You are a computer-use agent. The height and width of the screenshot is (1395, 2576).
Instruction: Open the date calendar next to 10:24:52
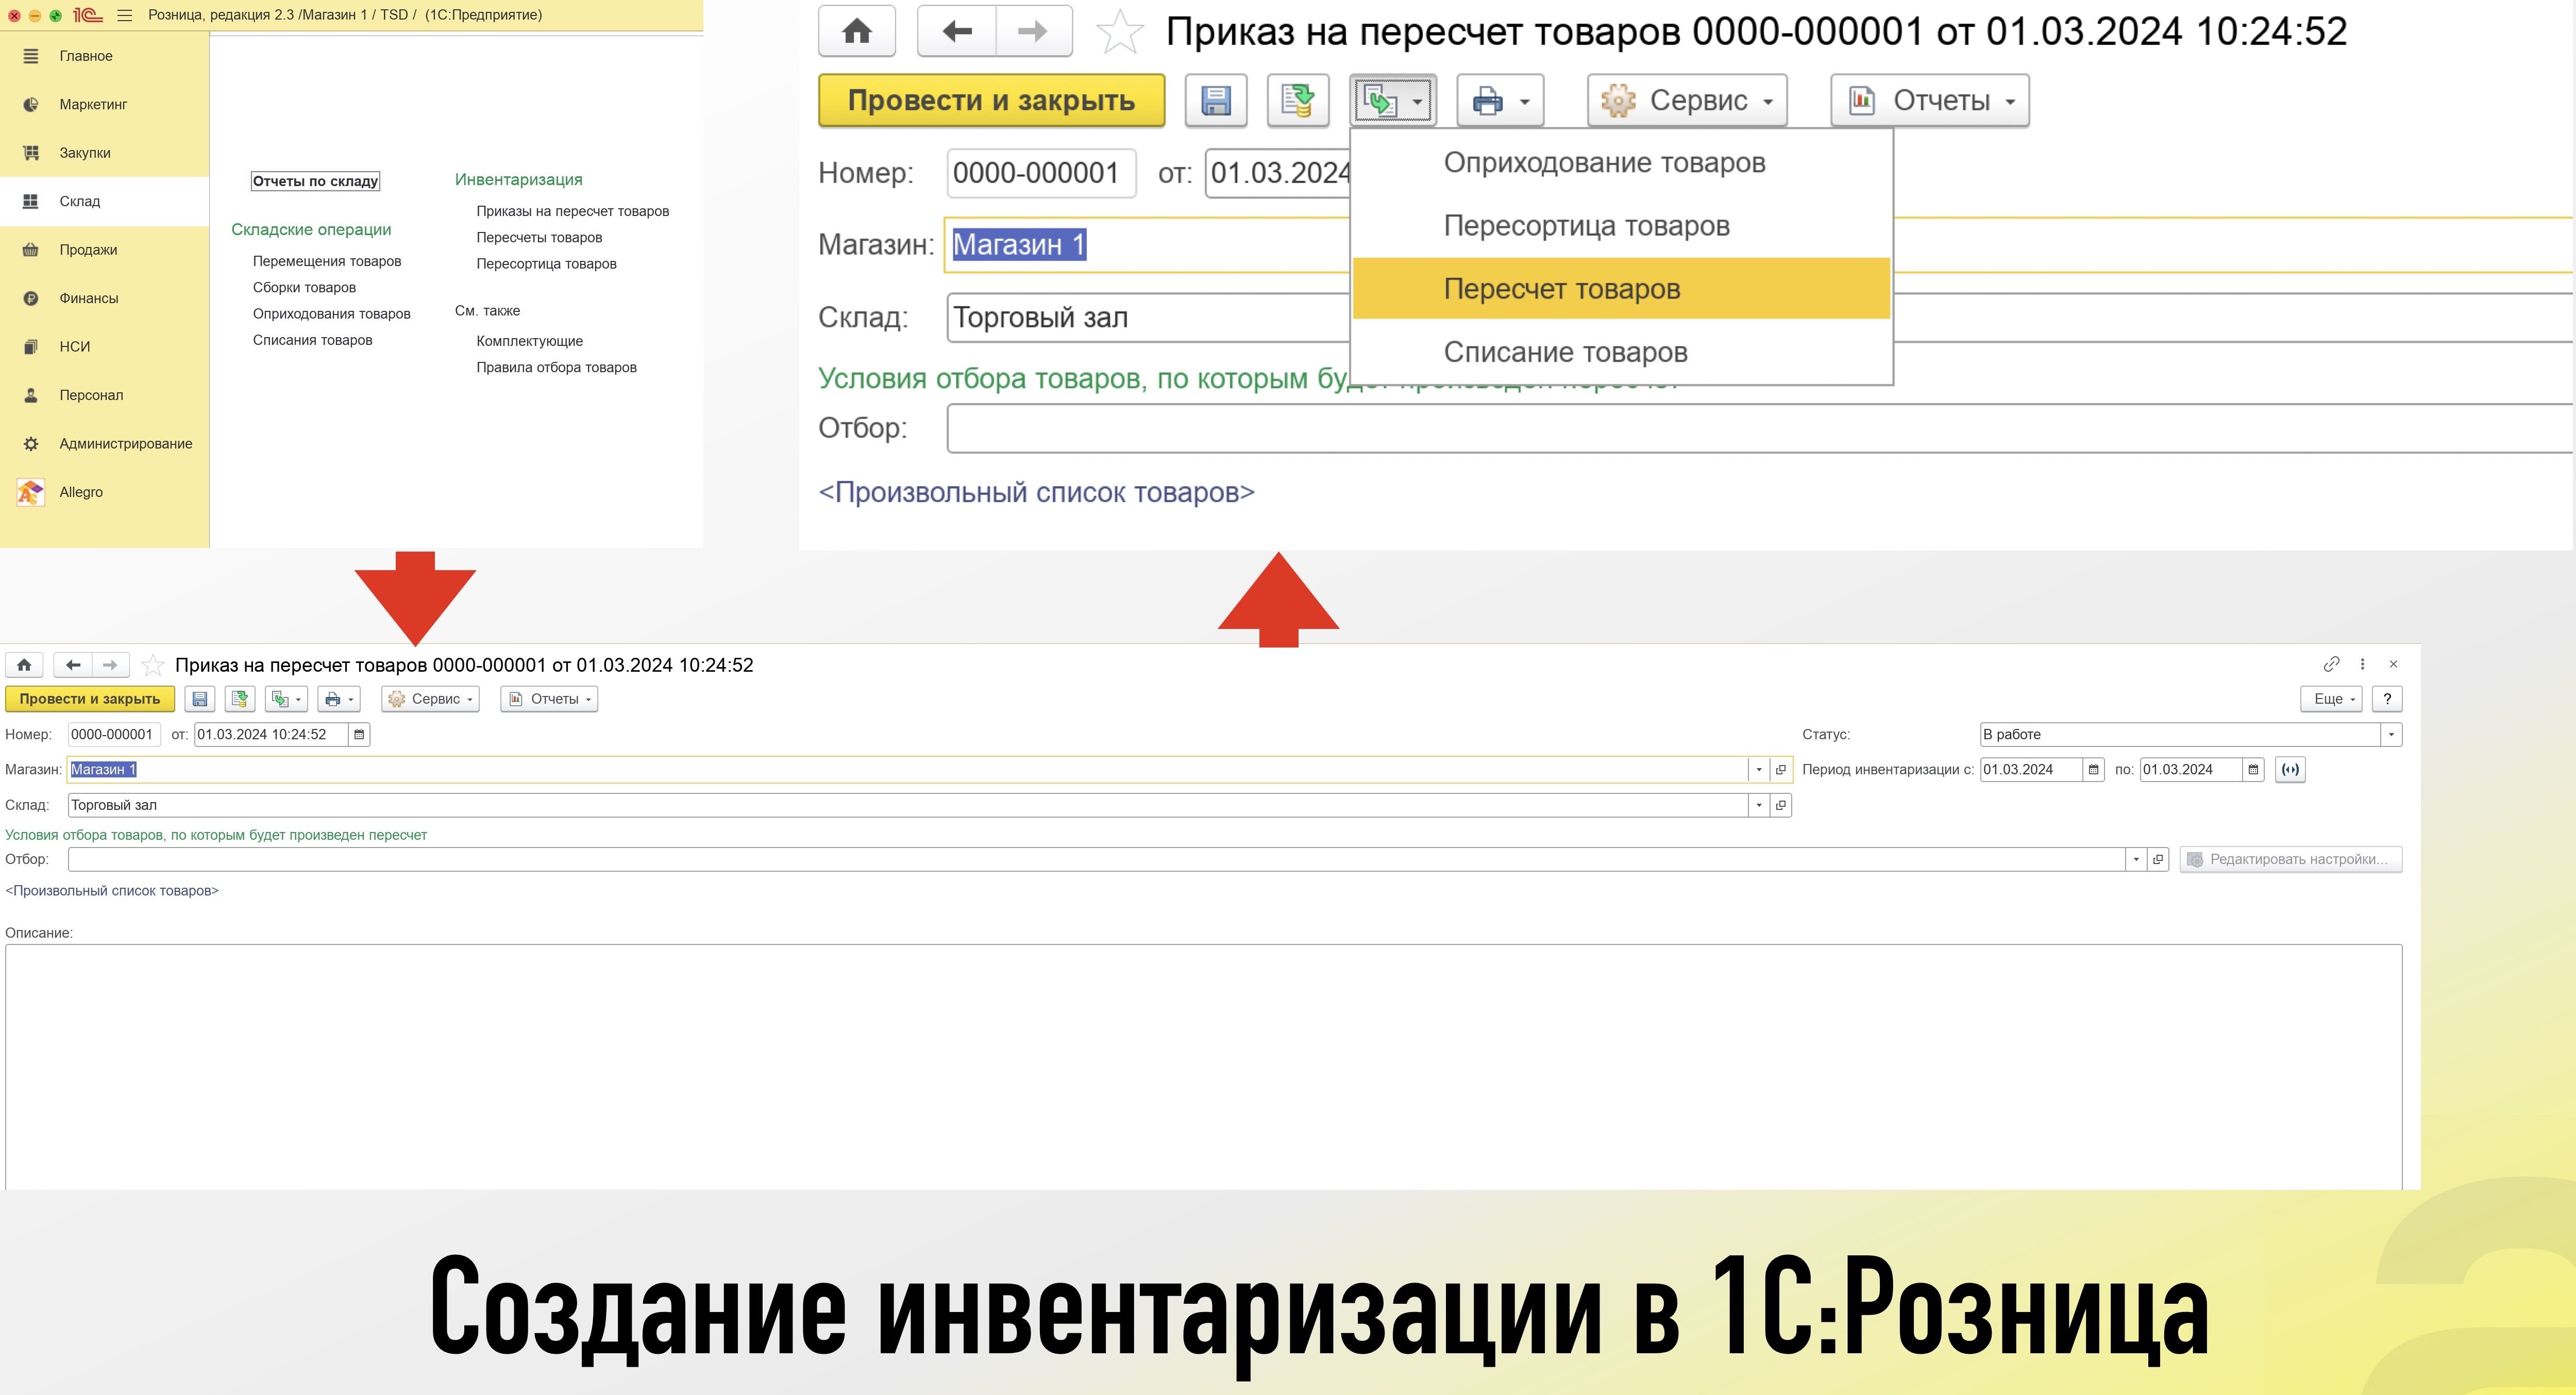tap(359, 735)
